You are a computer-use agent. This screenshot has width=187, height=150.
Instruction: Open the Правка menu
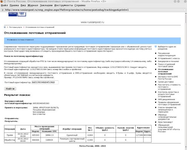point(14,5)
